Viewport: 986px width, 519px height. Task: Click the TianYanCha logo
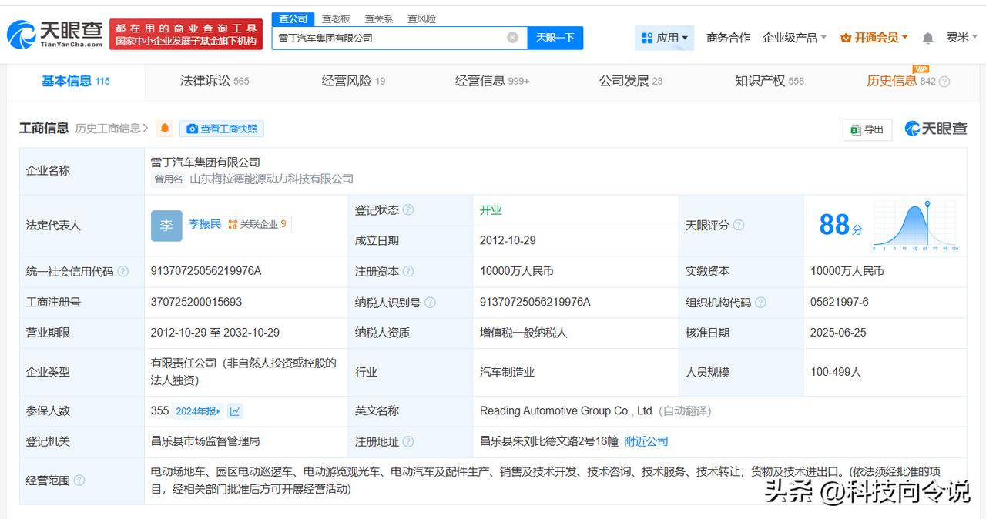54,34
